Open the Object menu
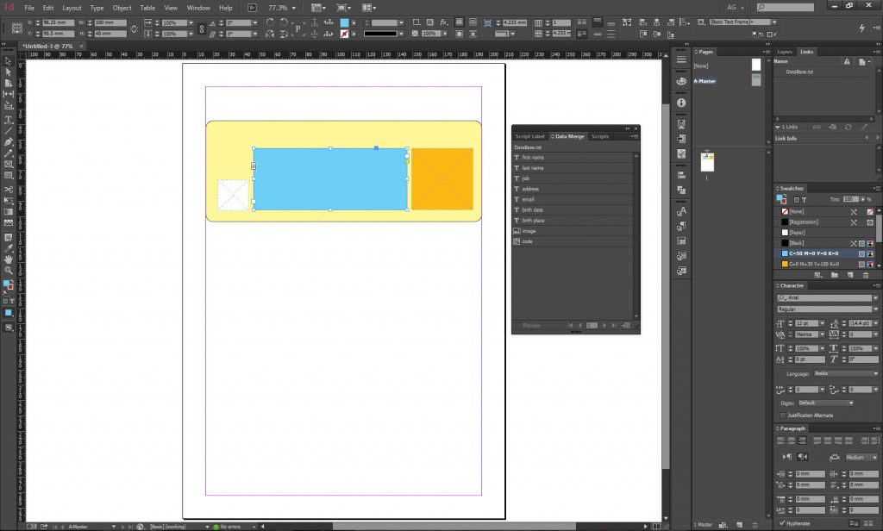The width and height of the screenshot is (883, 531). 122,8
